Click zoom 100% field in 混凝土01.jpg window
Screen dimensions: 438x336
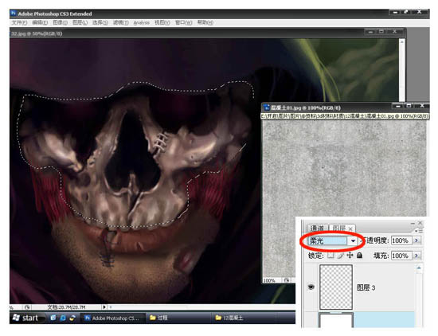click(x=269, y=280)
